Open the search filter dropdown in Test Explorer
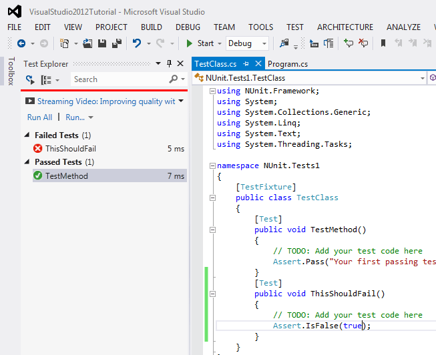The image size is (436, 355). (x=183, y=79)
